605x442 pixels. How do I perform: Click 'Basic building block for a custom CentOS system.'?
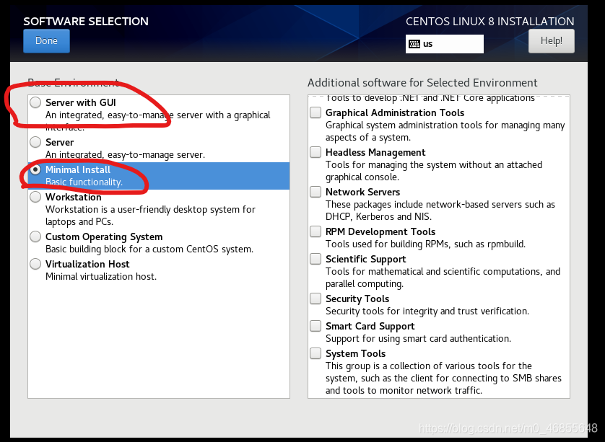(x=149, y=249)
